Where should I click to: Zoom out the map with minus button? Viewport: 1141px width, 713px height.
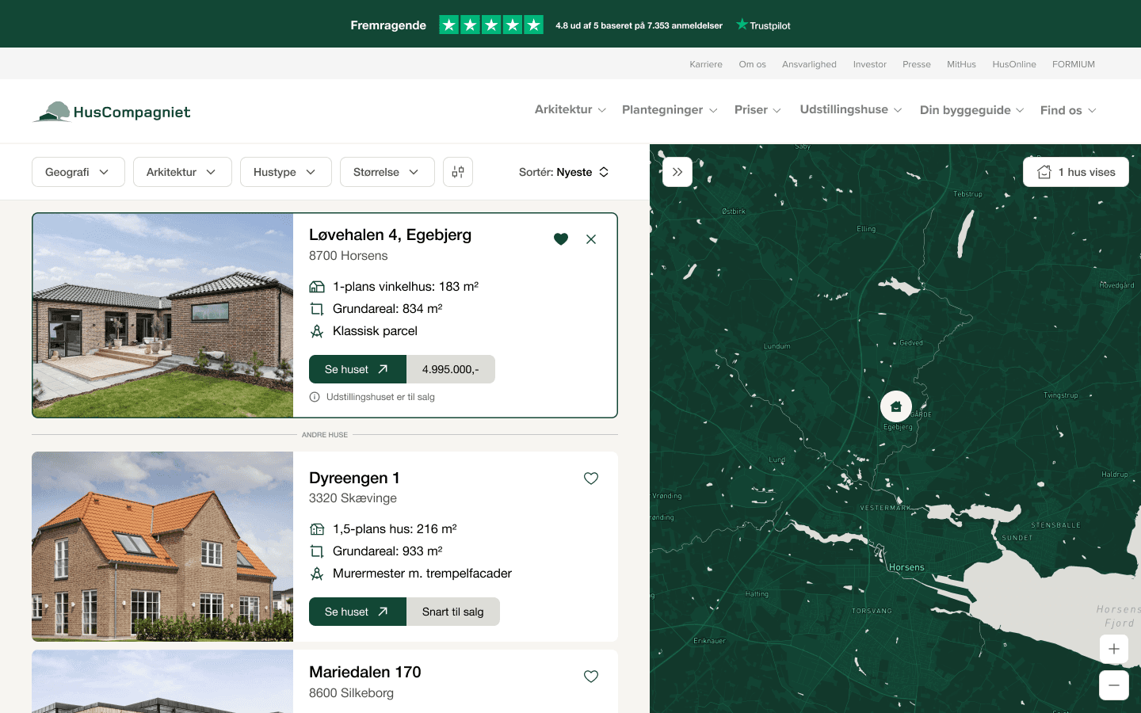[1114, 685]
